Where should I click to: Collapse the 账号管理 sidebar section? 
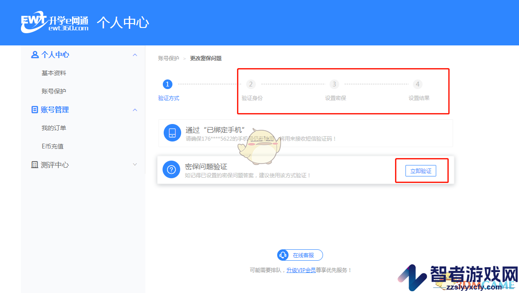(x=135, y=110)
